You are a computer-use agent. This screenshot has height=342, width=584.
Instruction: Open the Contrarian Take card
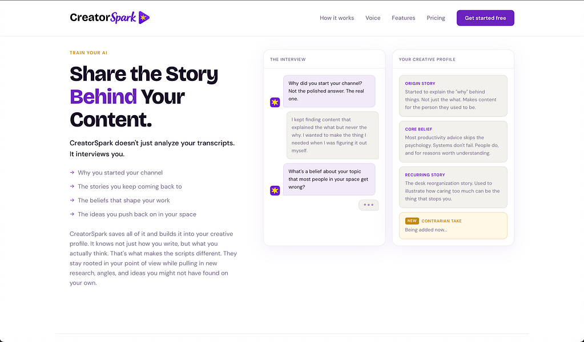[453, 226]
